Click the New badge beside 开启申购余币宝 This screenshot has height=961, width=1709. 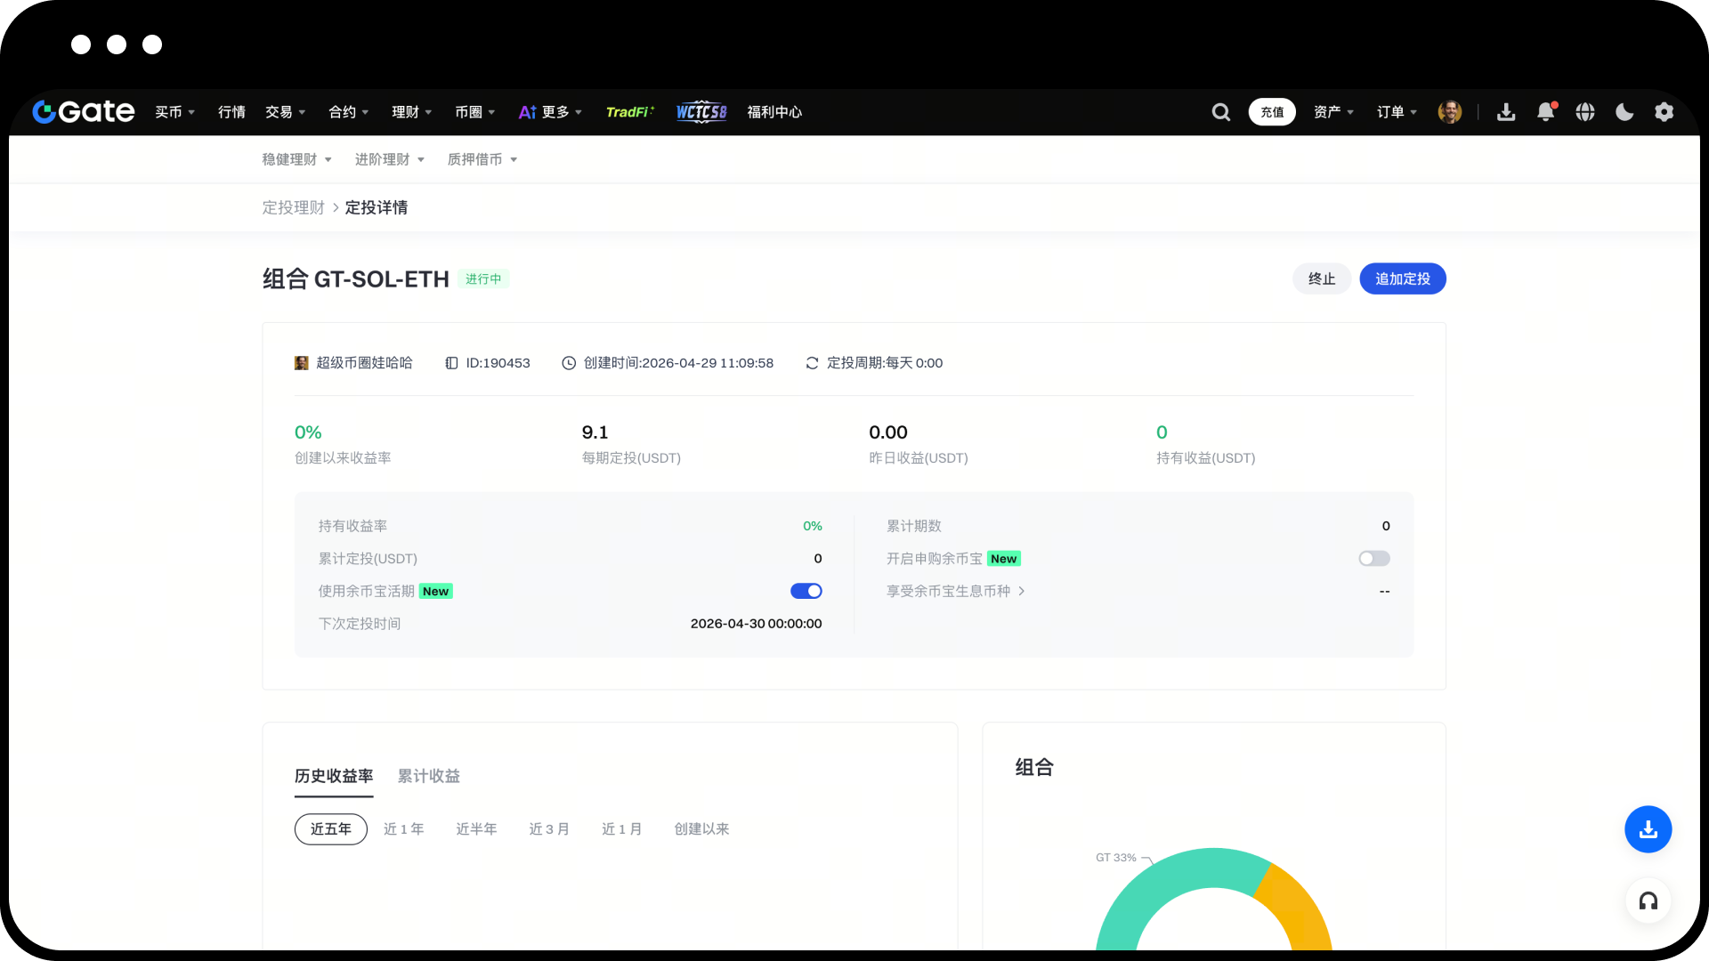click(x=1004, y=559)
